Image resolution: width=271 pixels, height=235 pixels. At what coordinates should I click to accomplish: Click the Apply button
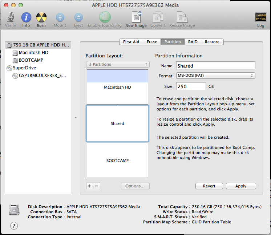(x=241, y=186)
